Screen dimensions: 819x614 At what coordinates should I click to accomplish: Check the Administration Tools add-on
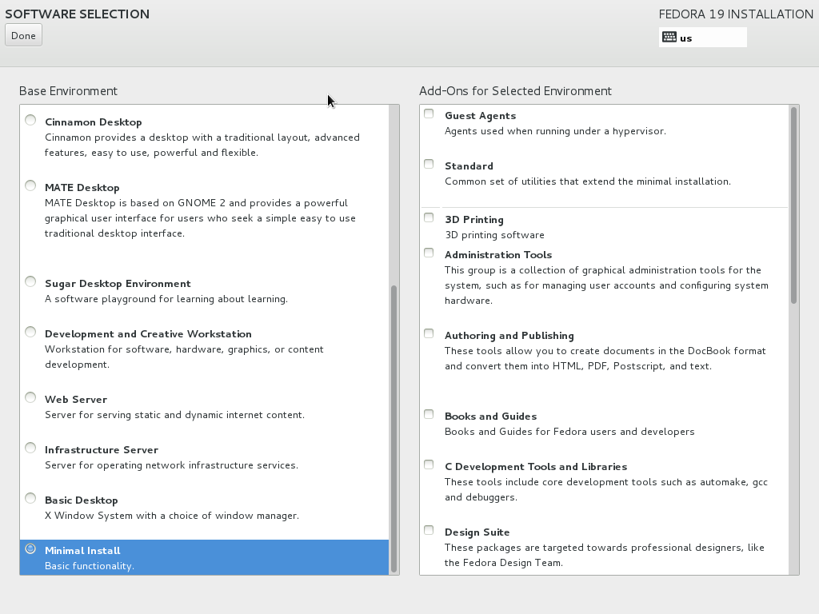click(428, 252)
